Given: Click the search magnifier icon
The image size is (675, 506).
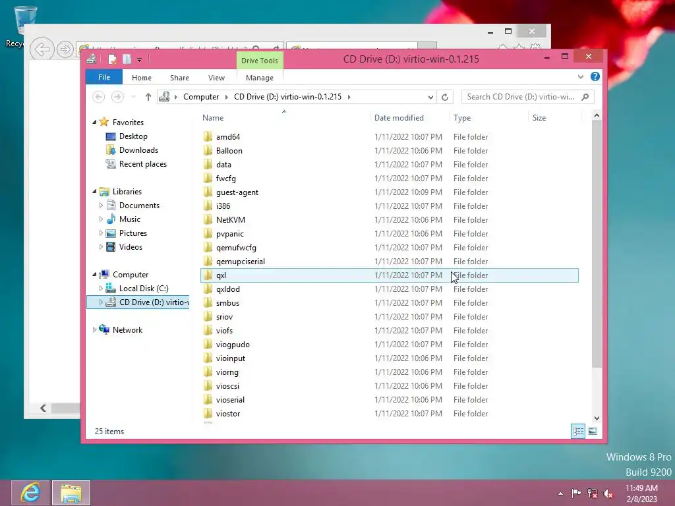Looking at the screenshot, I should point(585,97).
